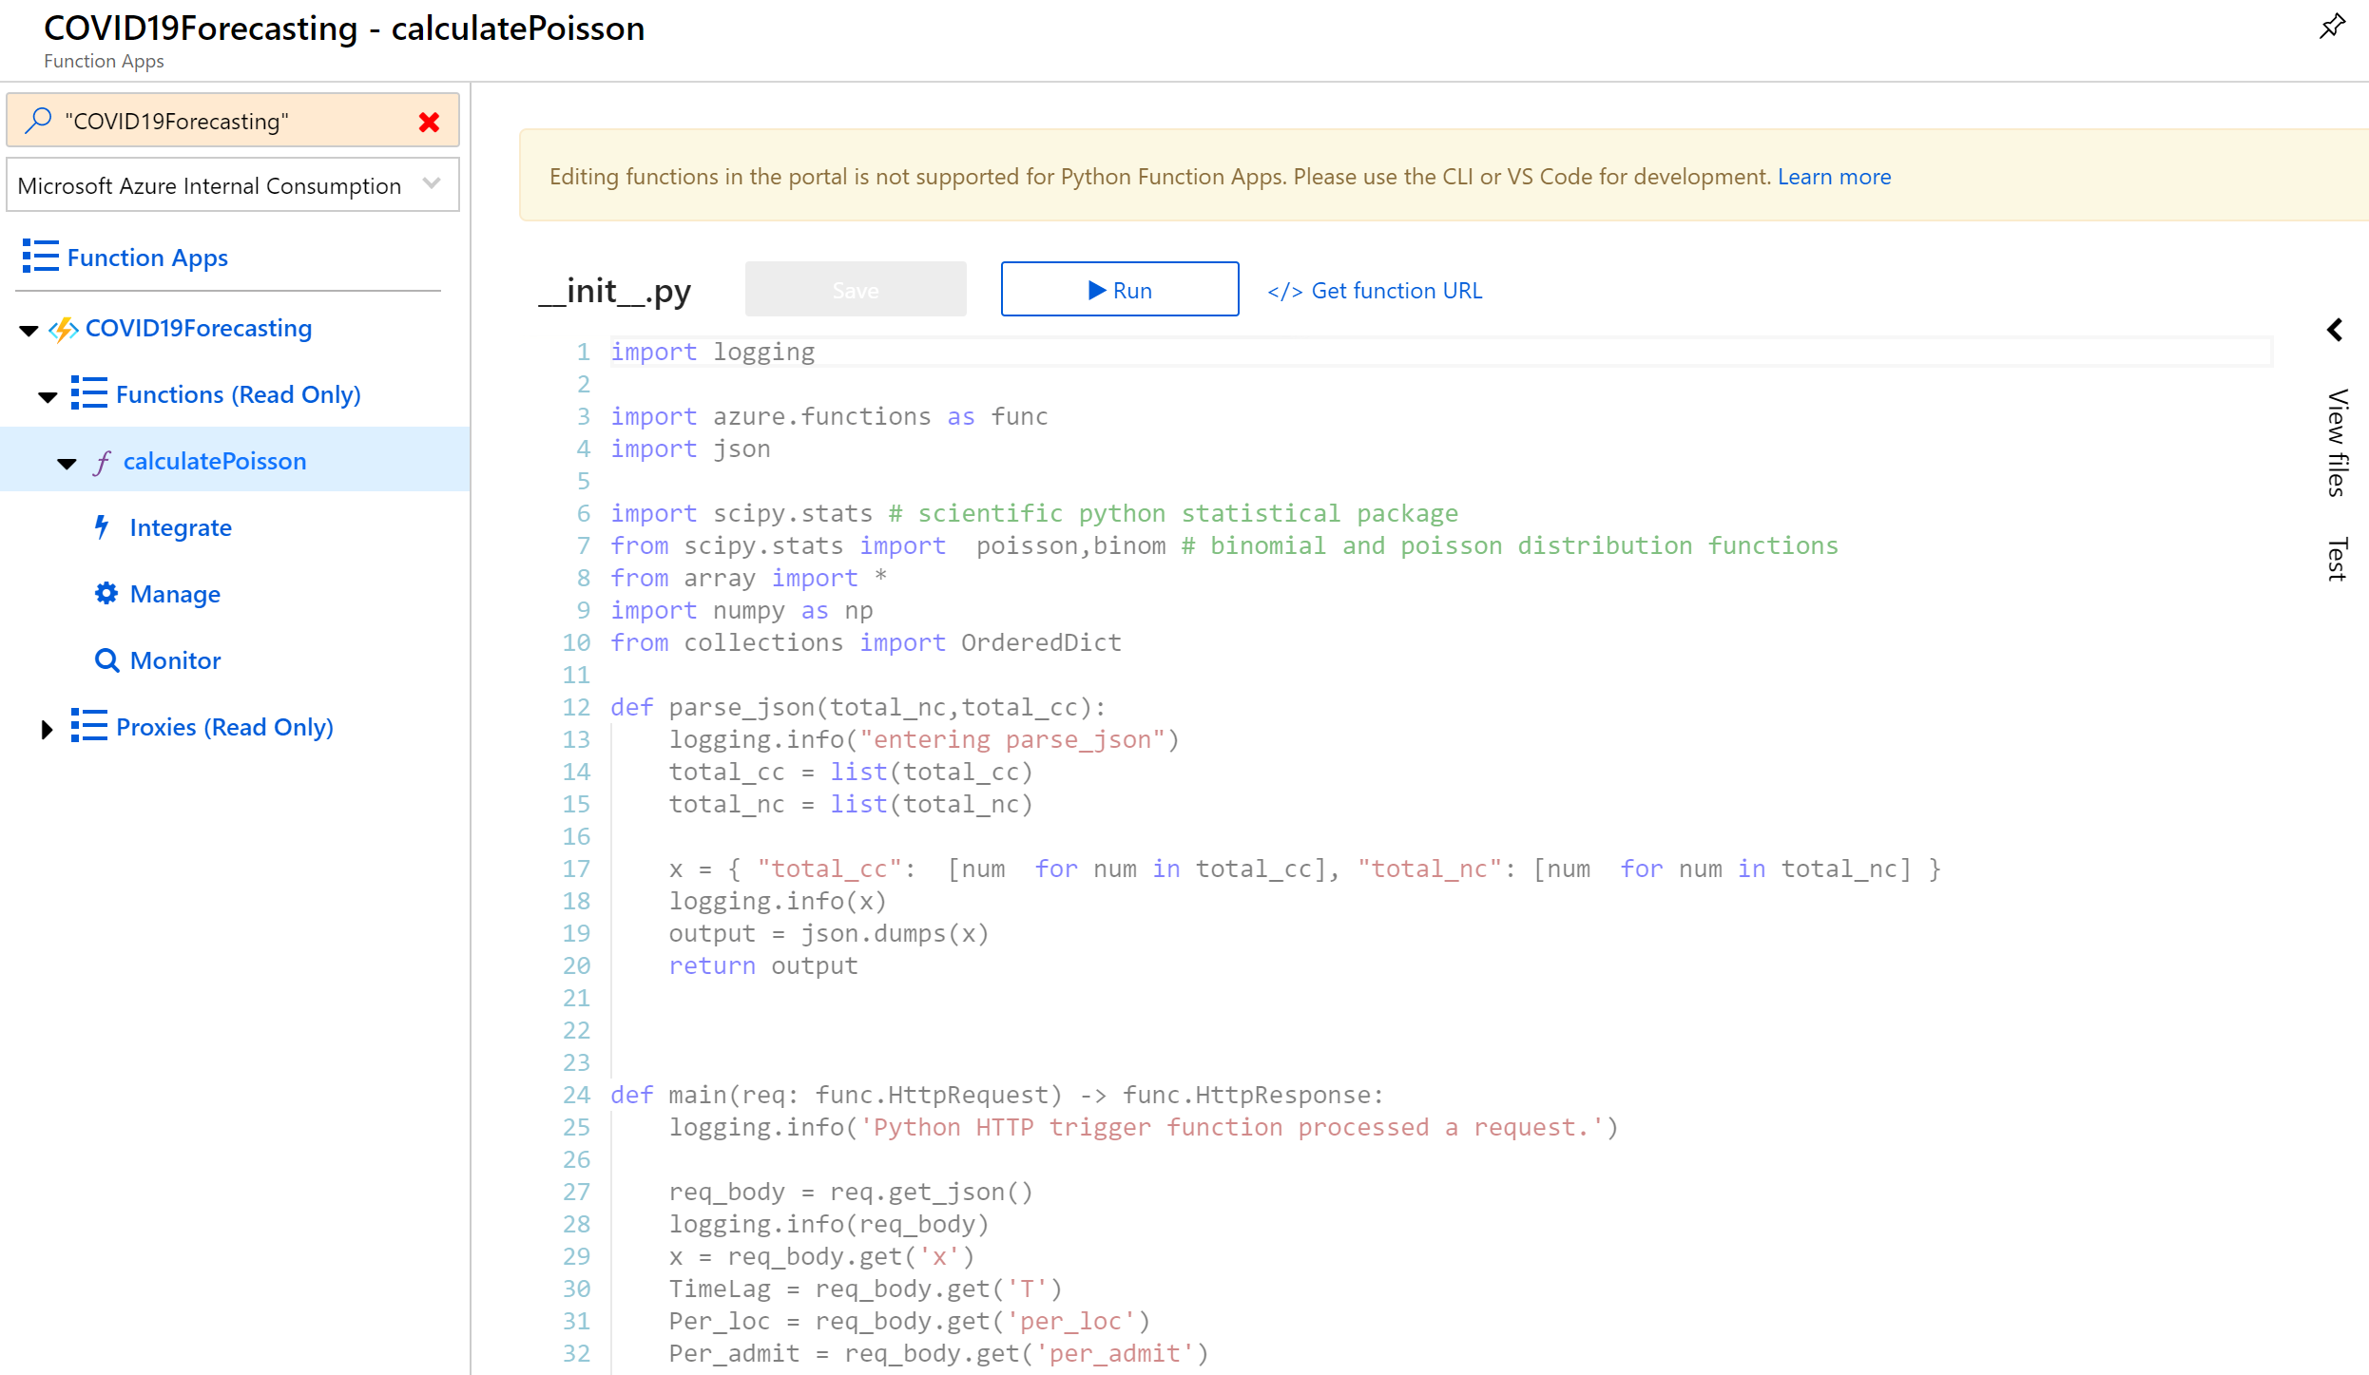Click the Manage gear icon
This screenshot has width=2369, height=1375.
click(x=106, y=593)
